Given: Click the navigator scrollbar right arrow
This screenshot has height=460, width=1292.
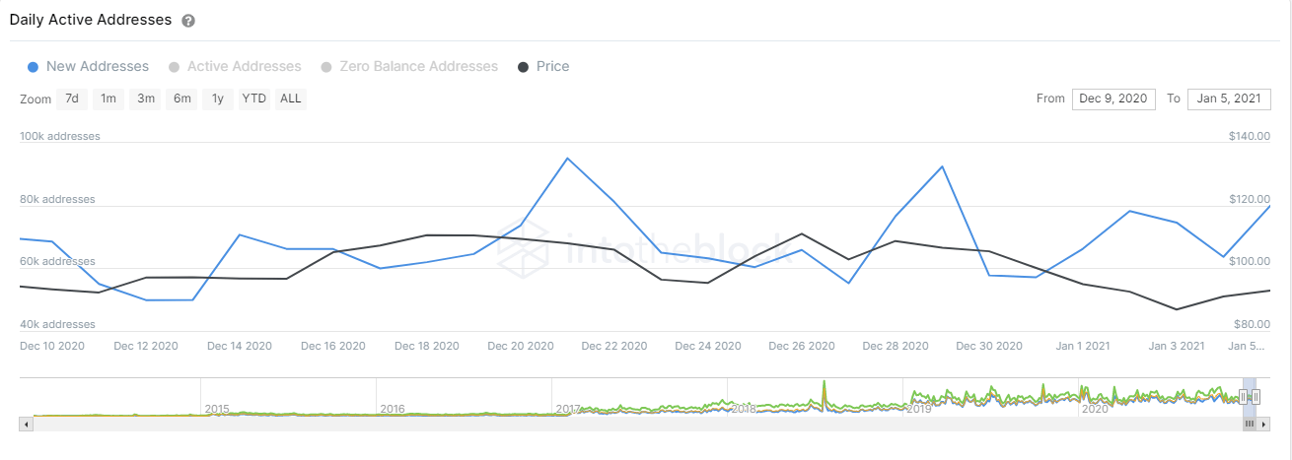Looking at the screenshot, I should [x=1265, y=424].
